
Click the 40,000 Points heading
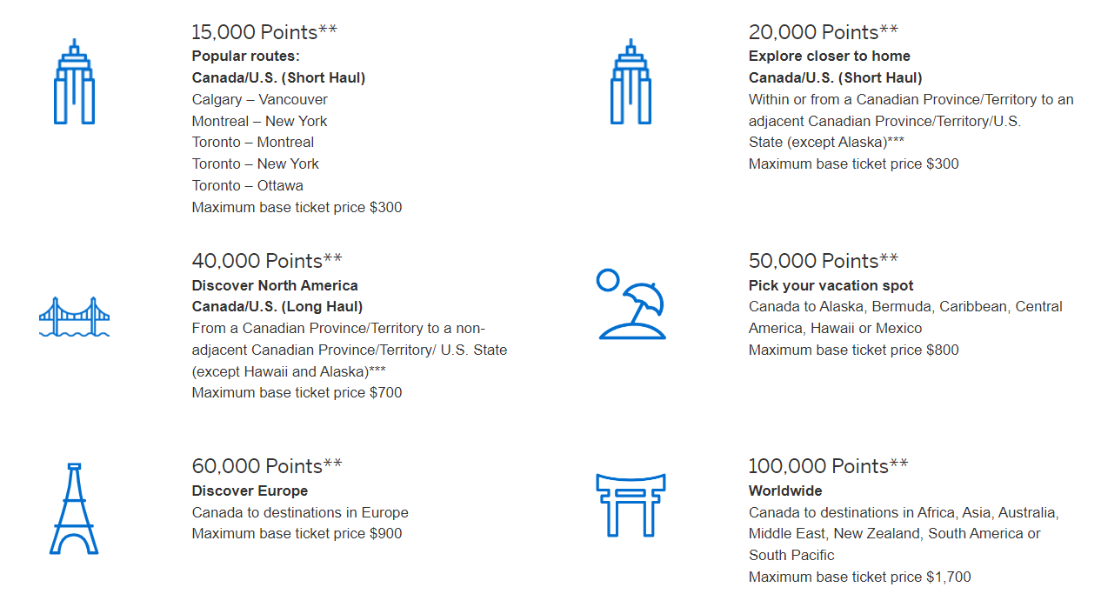pyautogui.click(x=267, y=261)
